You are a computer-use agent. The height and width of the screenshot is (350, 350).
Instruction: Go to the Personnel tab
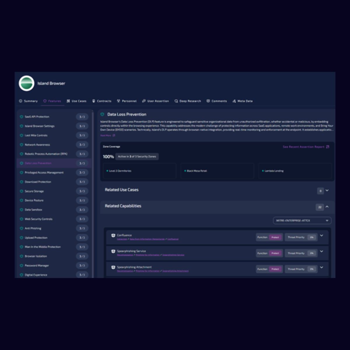point(127,101)
